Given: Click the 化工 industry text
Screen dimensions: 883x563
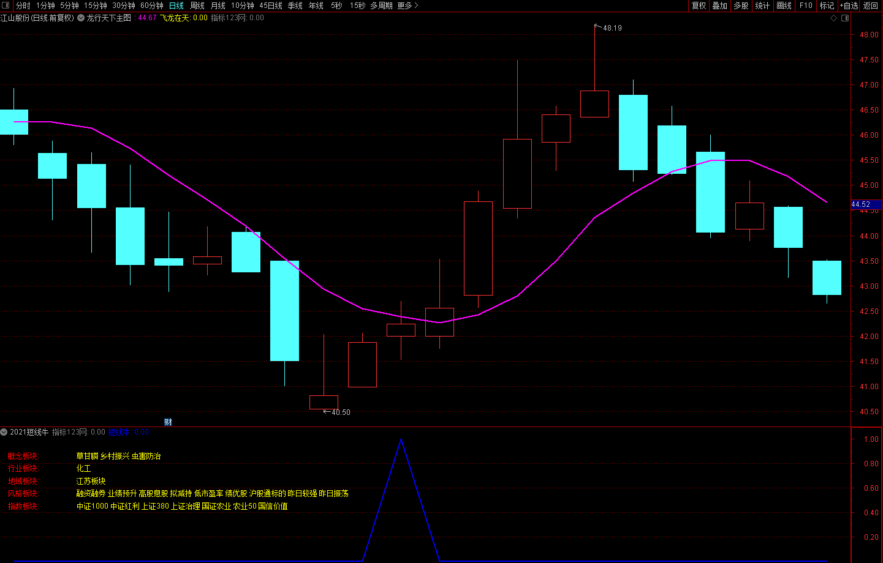Looking at the screenshot, I should 83,468.
